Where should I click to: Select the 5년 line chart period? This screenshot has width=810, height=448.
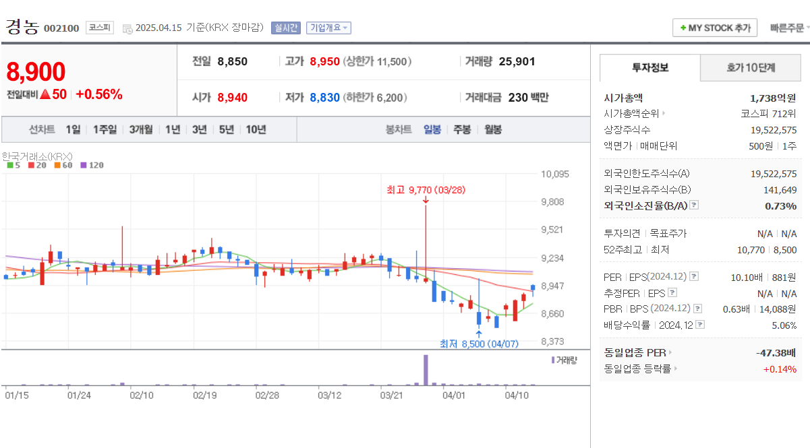tap(226, 129)
